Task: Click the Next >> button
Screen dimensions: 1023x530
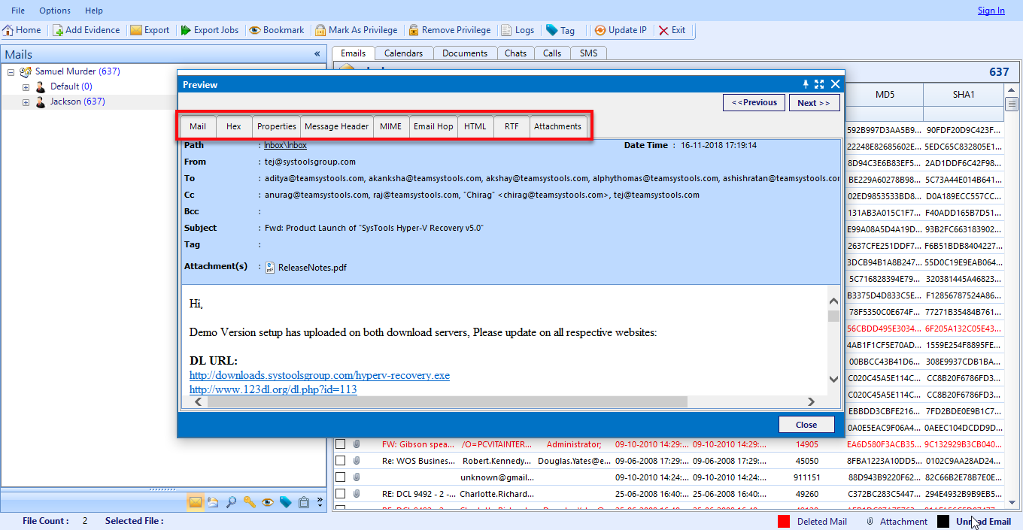Action: (x=814, y=102)
